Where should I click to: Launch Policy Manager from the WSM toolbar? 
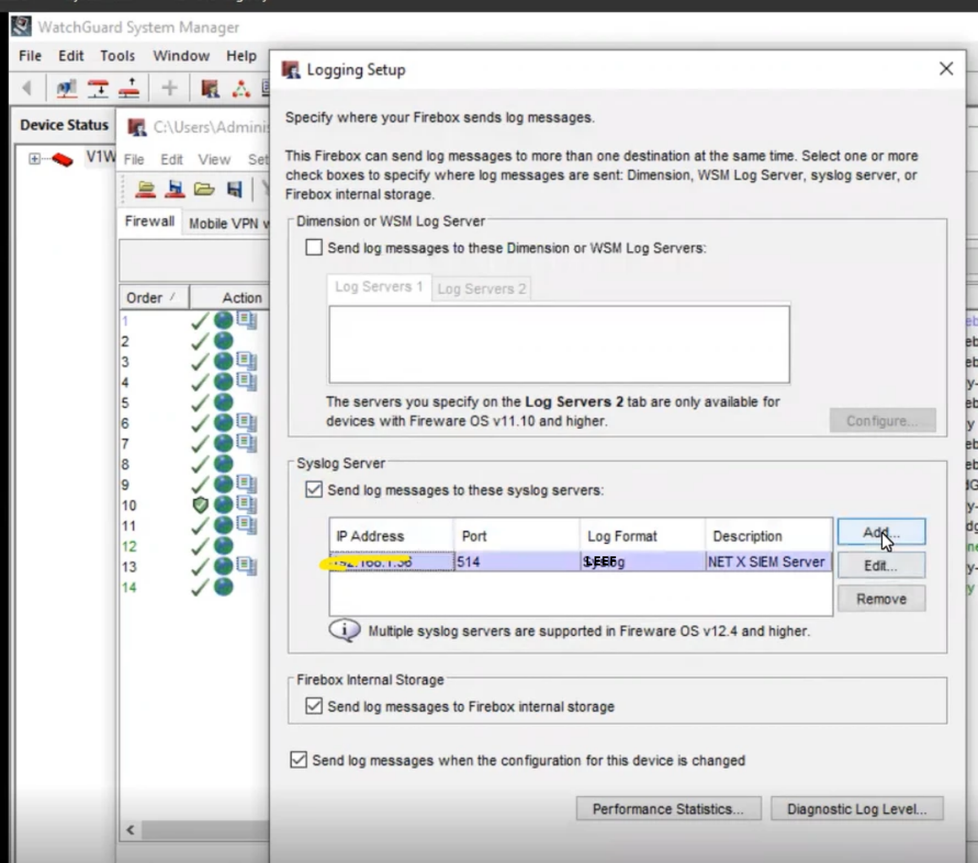(210, 88)
